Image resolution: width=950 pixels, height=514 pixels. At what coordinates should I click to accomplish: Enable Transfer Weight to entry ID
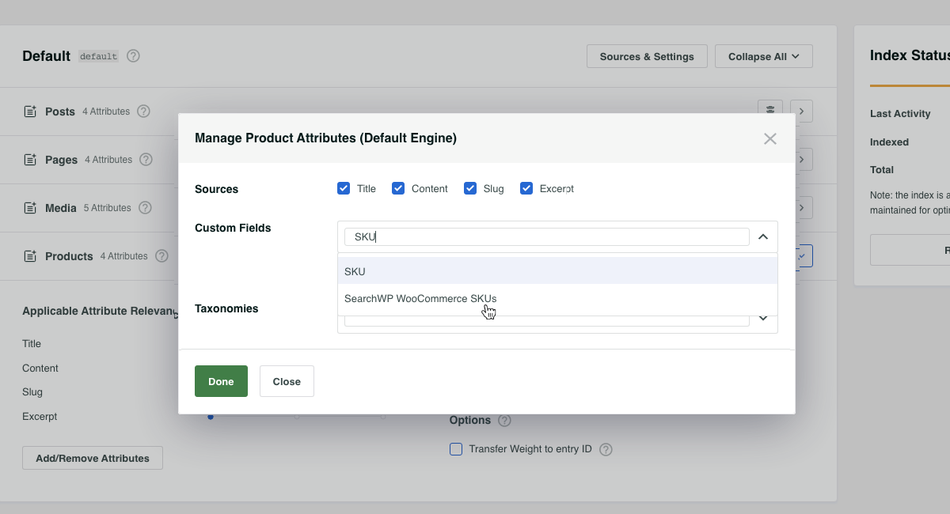coord(456,449)
